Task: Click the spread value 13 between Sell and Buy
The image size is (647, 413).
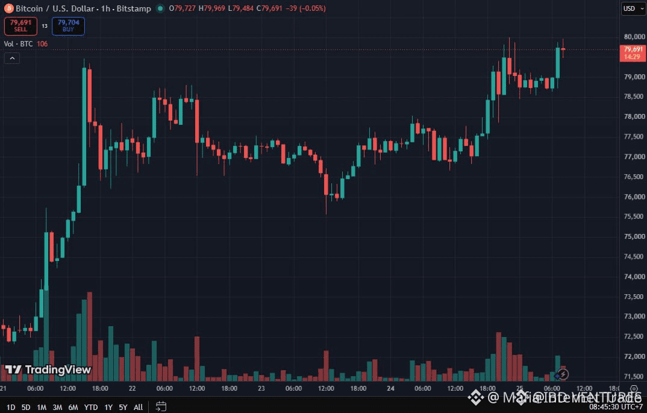Action: click(45, 26)
